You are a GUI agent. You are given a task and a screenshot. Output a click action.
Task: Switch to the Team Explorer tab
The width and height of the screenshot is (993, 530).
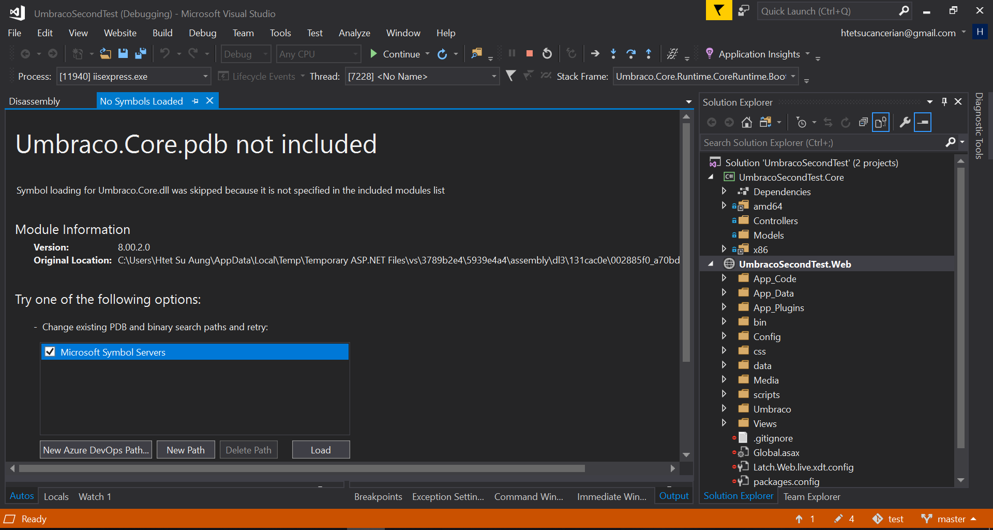811,496
